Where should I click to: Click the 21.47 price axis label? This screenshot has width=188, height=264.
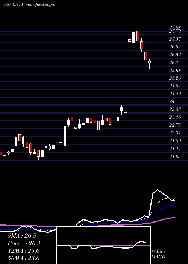175,149
